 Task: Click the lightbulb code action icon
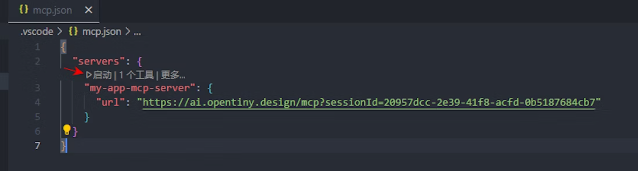(x=66, y=130)
